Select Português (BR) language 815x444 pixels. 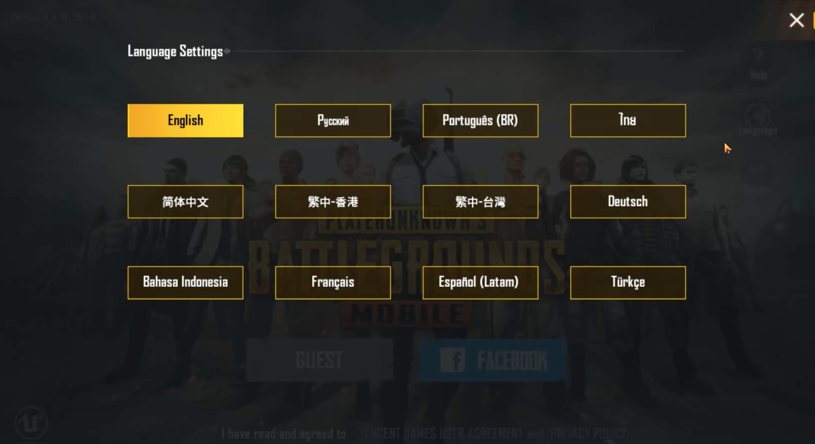(480, 120)
